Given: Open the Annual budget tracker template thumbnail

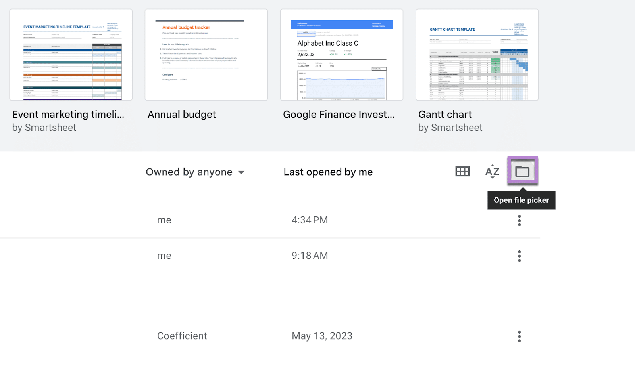Looking at the screenshot, I should tap(206, 55).
